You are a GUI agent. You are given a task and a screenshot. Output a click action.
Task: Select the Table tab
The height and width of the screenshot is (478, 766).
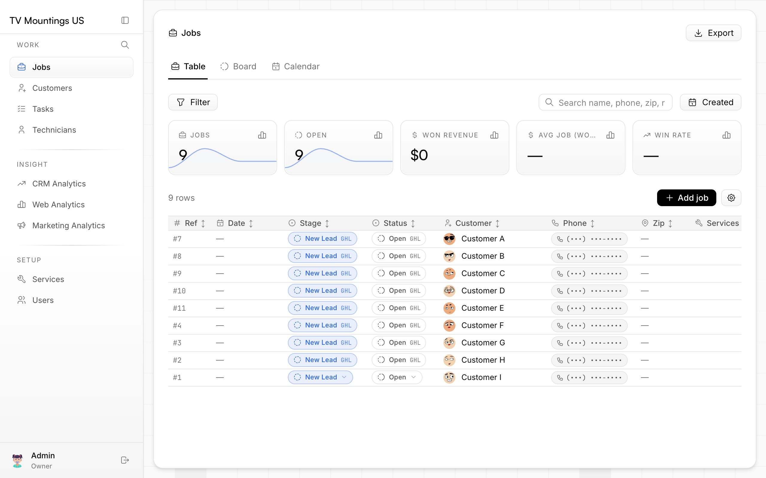188,66
